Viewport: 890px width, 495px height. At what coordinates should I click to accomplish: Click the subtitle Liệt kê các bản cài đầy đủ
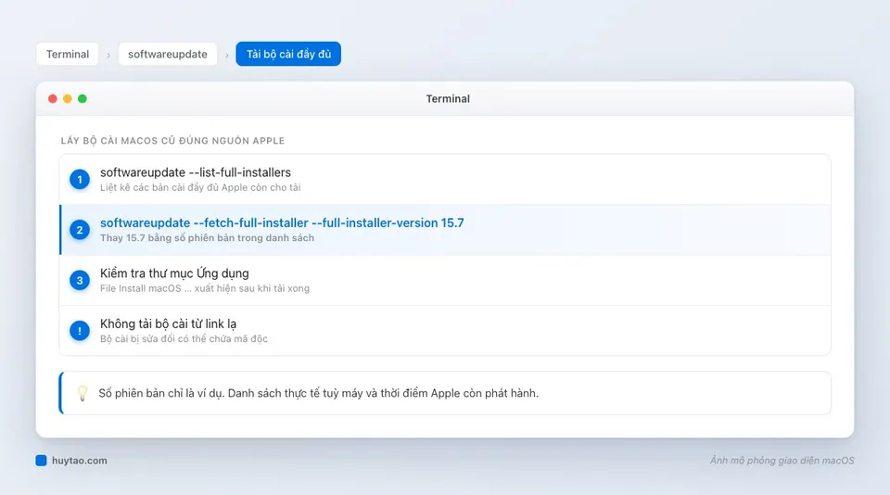coord(200,188)
